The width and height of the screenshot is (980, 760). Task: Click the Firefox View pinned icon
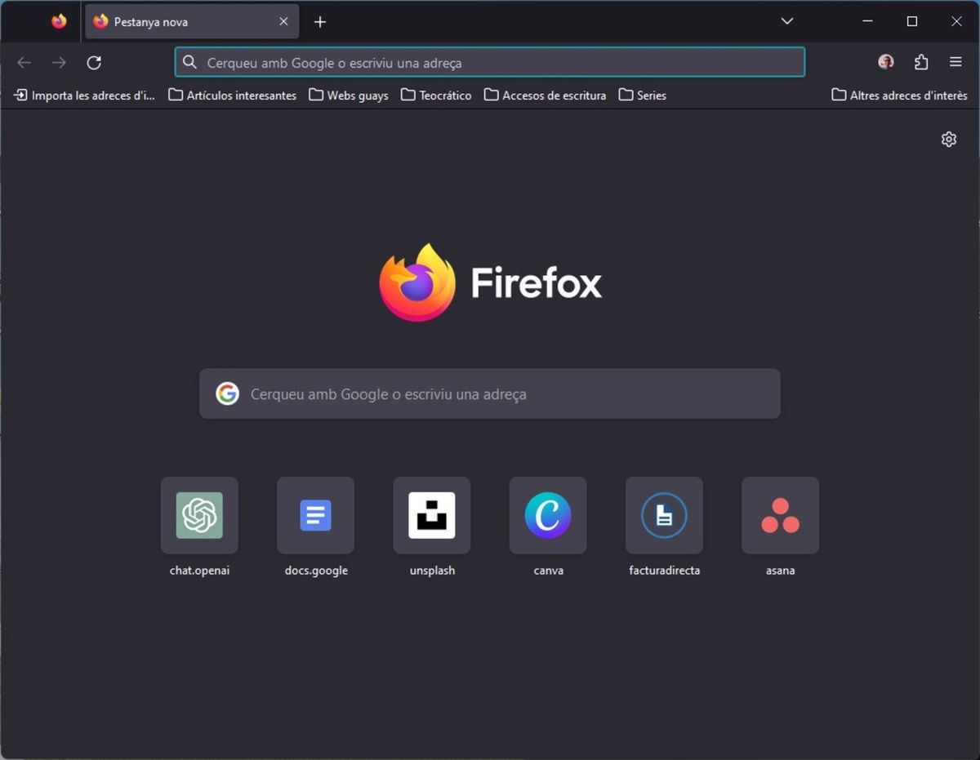click(x=59, y=22)
